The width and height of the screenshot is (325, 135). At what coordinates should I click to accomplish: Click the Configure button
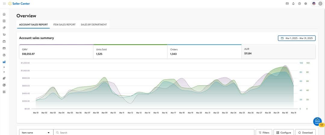[284, 133]
